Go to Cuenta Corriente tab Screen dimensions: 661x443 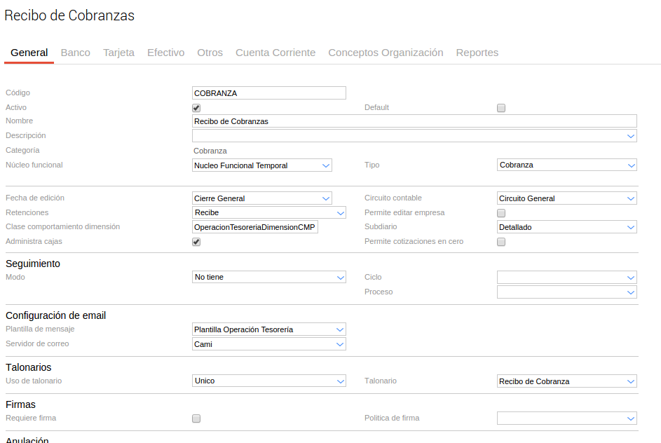click(275, 53)
